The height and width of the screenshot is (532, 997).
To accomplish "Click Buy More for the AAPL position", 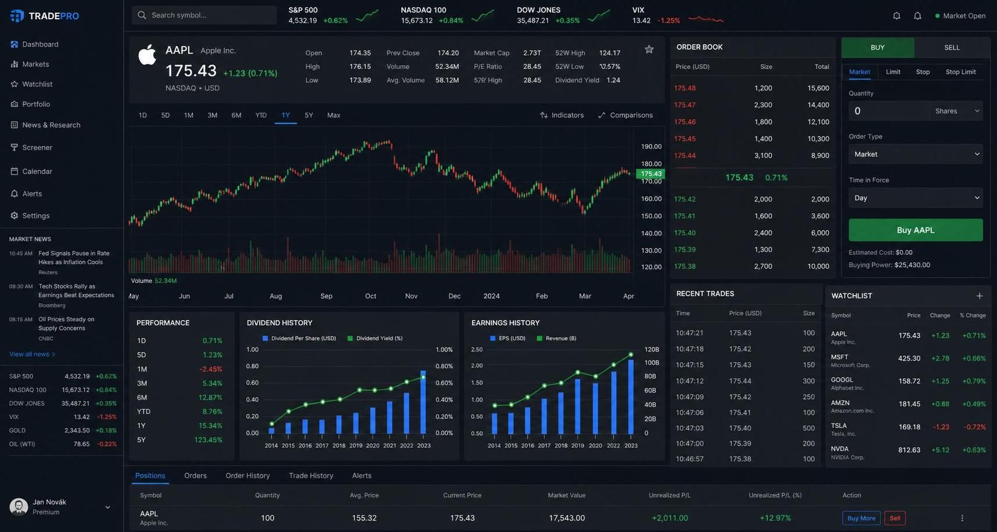I will pyautogui.click(x=861, y=518).
